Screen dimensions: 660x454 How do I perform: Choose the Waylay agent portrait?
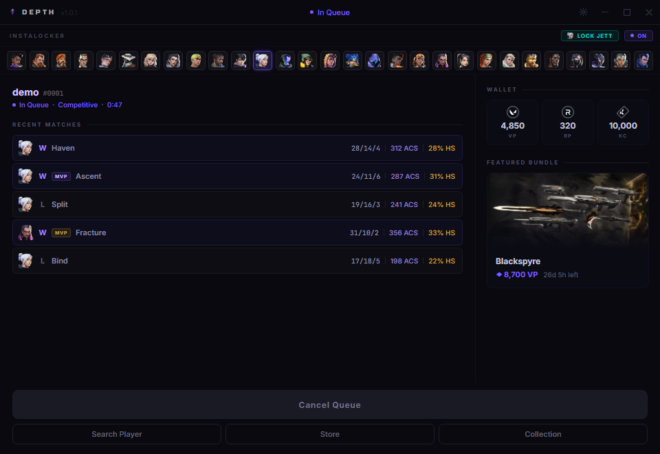click(x=621, y=61)
